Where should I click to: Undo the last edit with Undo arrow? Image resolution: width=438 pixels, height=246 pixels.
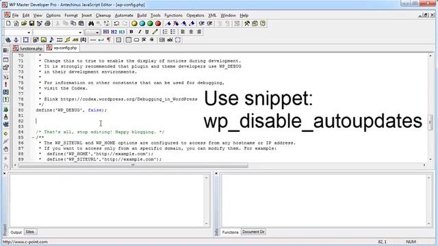tap(116, 23)
